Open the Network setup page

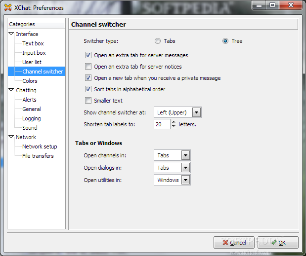pyautogui.click(x=40, y=146)
